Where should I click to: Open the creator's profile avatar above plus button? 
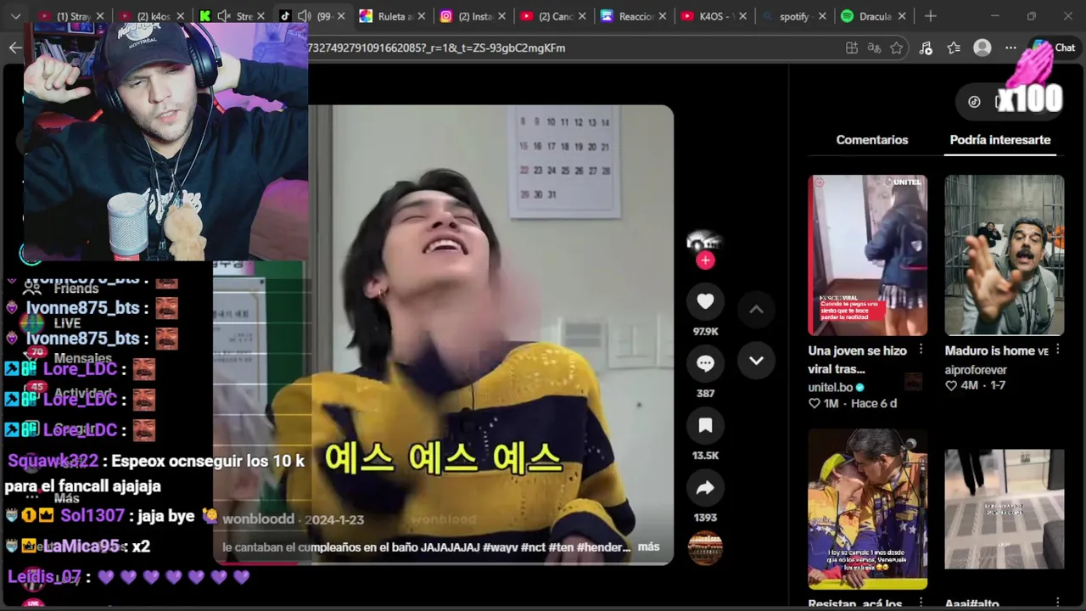point(704,240)
